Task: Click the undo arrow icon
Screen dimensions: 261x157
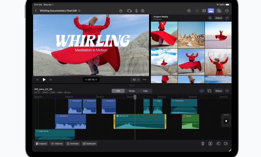Action: pyautogui.click(x=189, y=11)
